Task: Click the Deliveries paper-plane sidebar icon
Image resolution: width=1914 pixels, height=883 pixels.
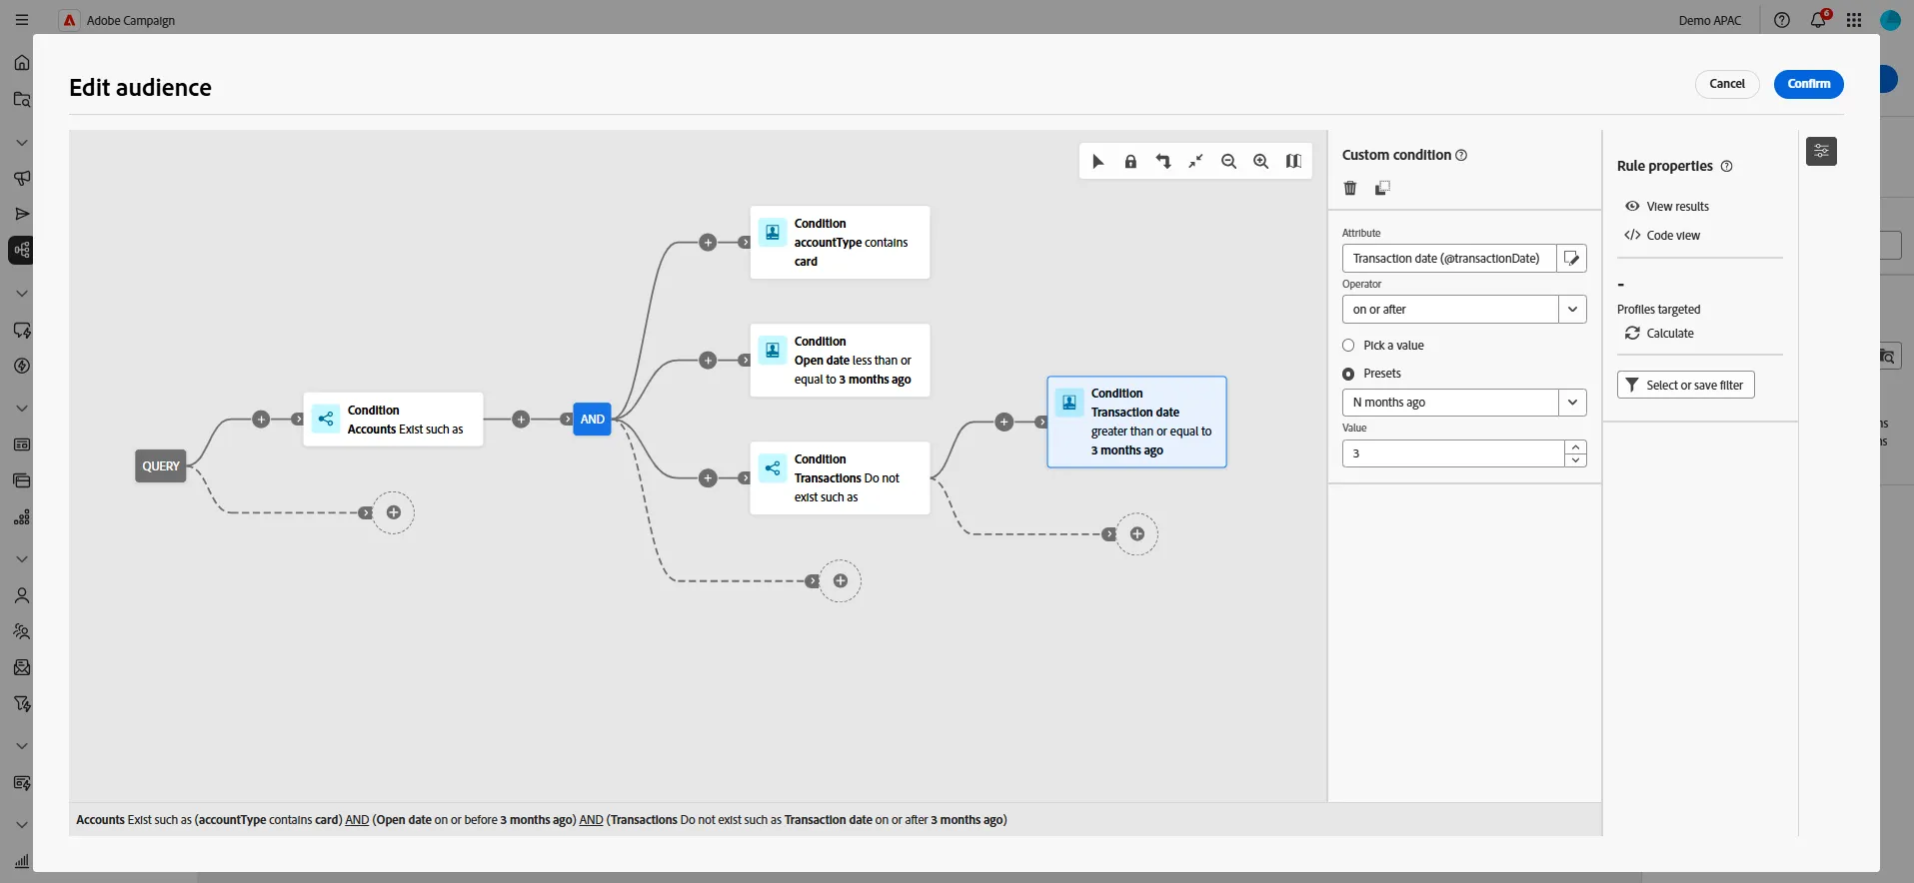Action: coord(22,214)
